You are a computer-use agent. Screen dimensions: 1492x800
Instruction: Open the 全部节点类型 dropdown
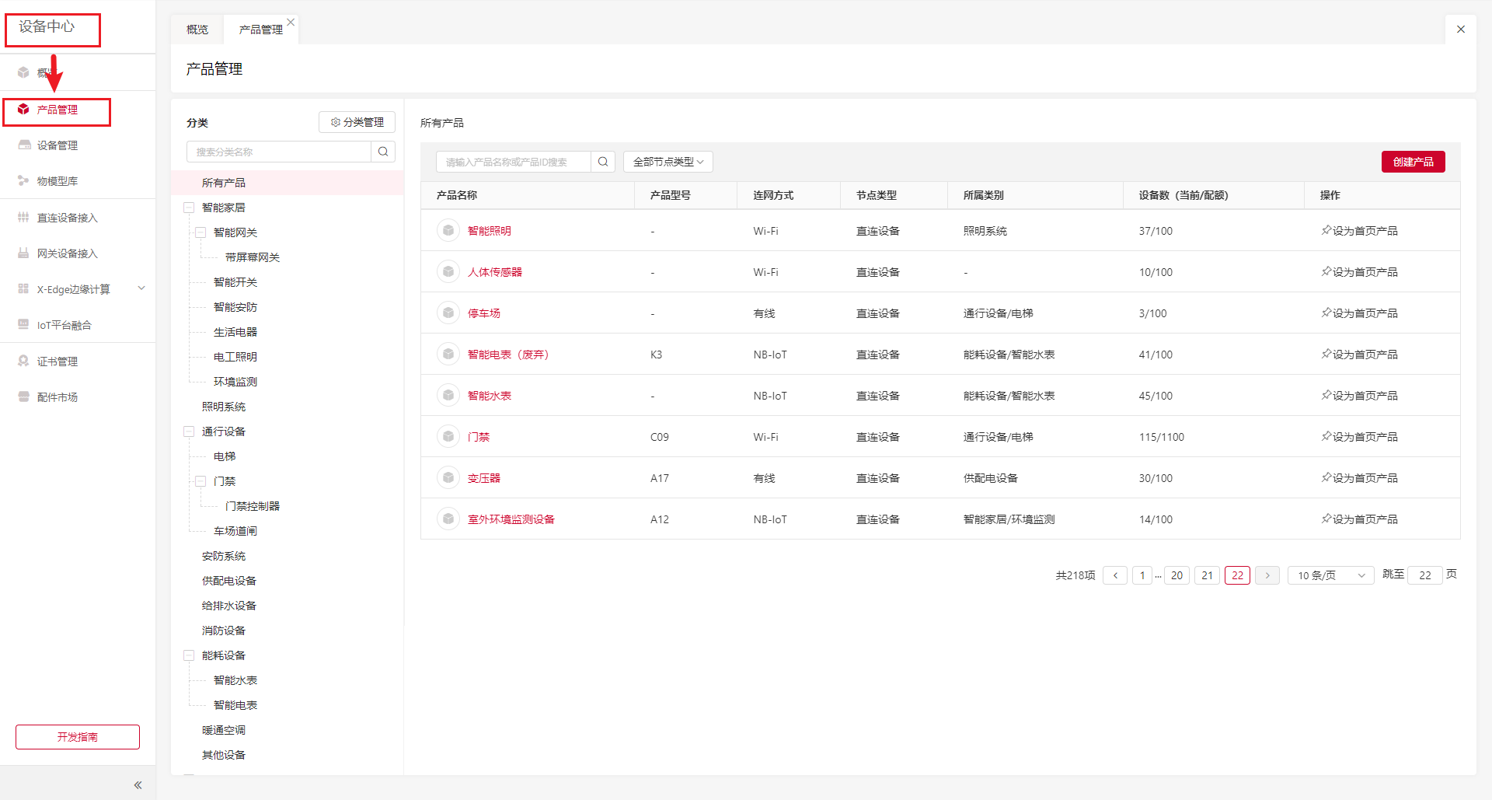coord(668,162)
